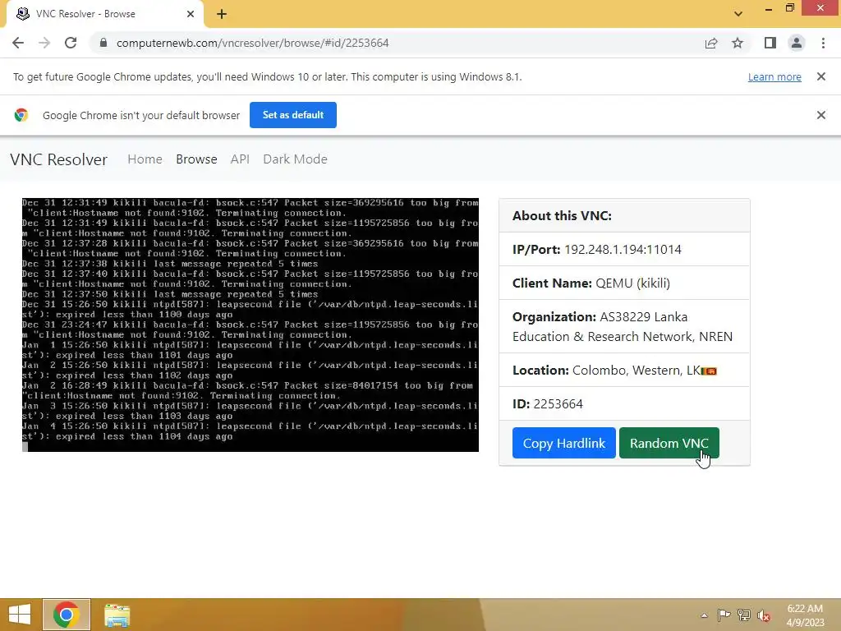Click the Sri Lanka flag icon
The height and width of the screenshot is (631, 841).
[x=709, y=371]
